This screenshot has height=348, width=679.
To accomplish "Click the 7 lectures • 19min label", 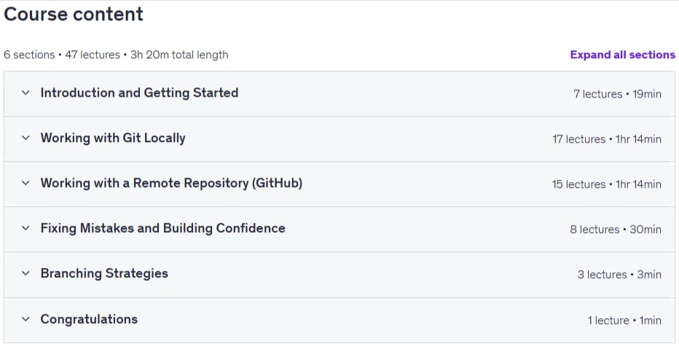I will point(617,94).
